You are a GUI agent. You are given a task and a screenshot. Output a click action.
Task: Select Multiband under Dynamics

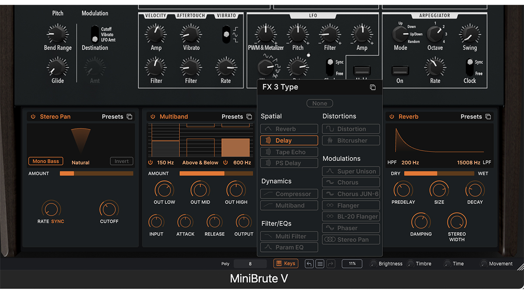pyautogui.click(x=289, y=205)
